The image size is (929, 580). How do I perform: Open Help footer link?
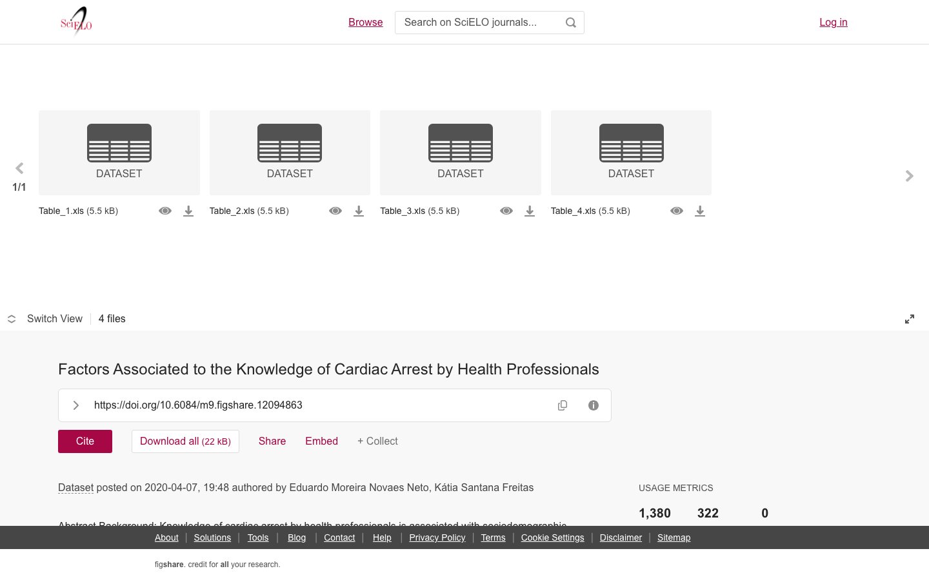tap(382, 537)
